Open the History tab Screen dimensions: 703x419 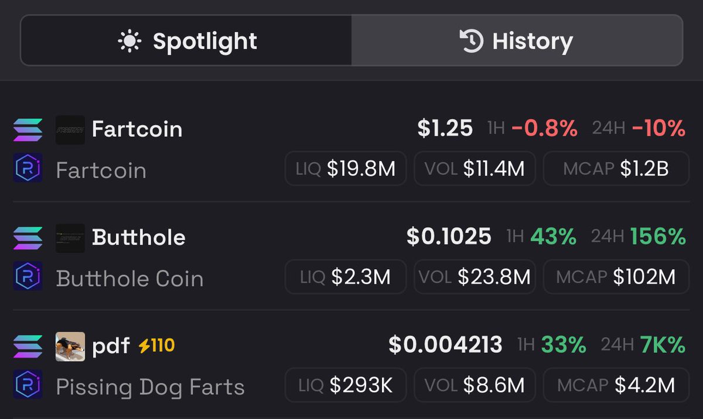[517, 41]
